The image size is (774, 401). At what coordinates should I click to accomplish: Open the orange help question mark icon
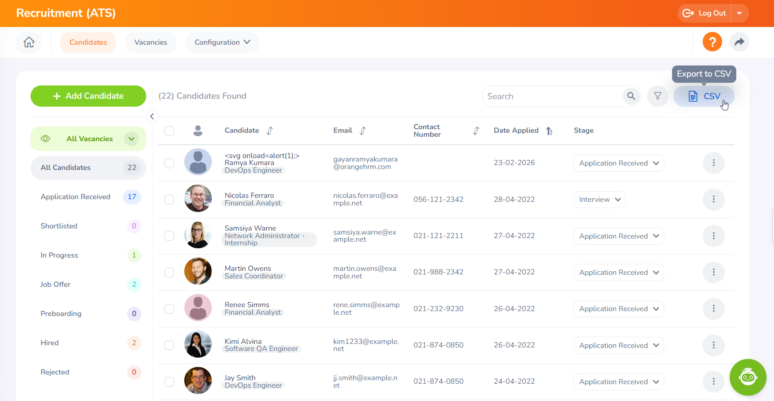pyautogui.click(x=712, y=42)
